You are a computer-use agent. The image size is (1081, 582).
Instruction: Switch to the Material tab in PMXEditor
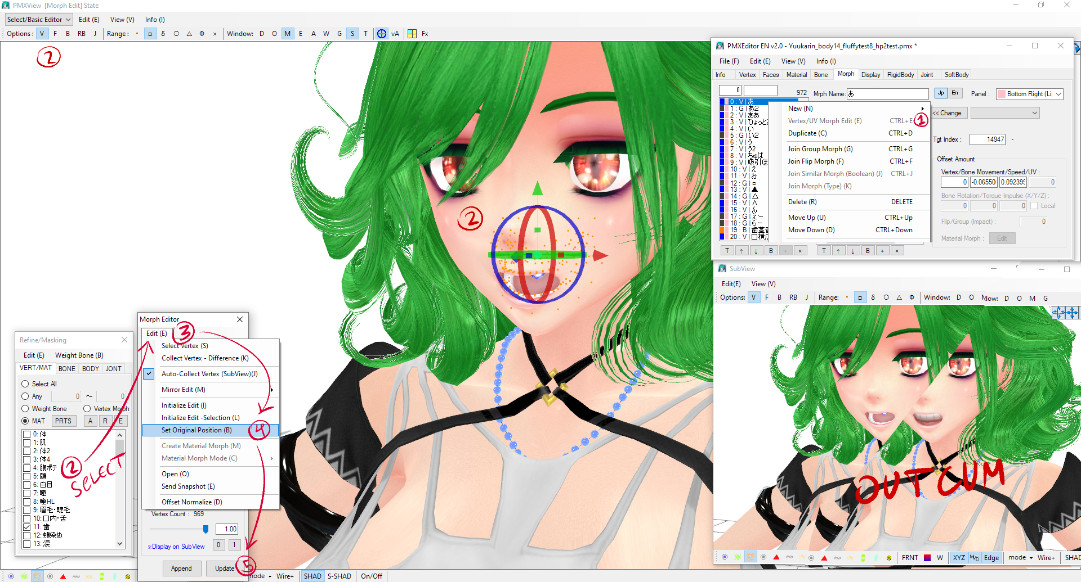[797, 75]
